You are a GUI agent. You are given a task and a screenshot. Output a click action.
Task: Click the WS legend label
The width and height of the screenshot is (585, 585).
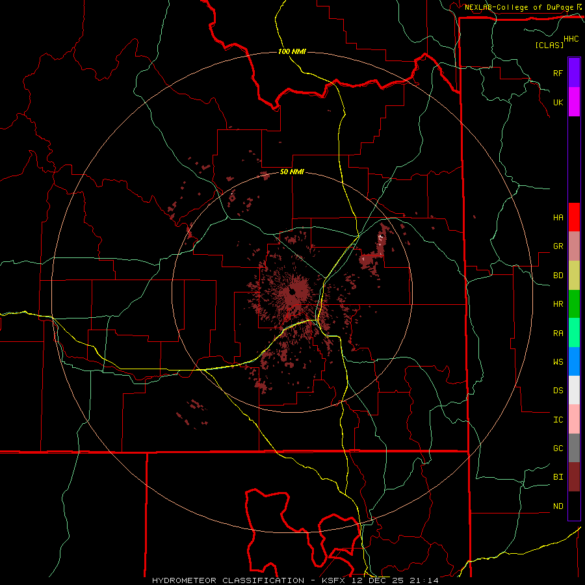pos(558,361)
